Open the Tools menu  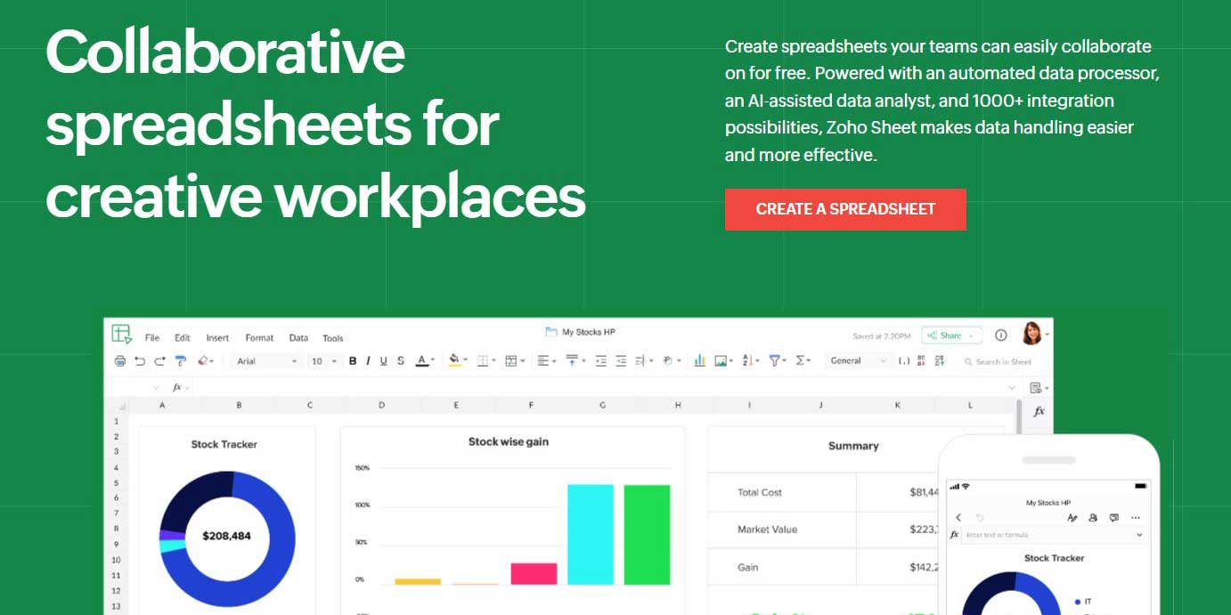click(333, 338)
